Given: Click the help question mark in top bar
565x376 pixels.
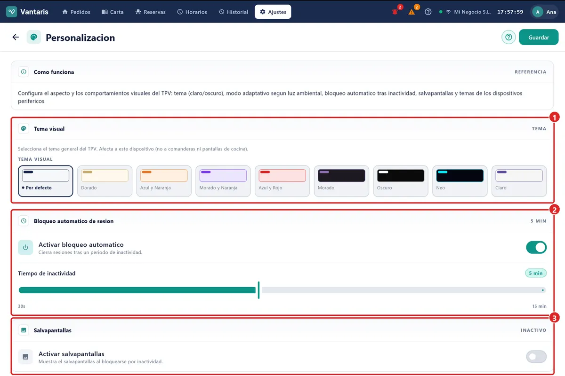Looking at the screenshot, I should pyautogui.click(x=428, y=12).
